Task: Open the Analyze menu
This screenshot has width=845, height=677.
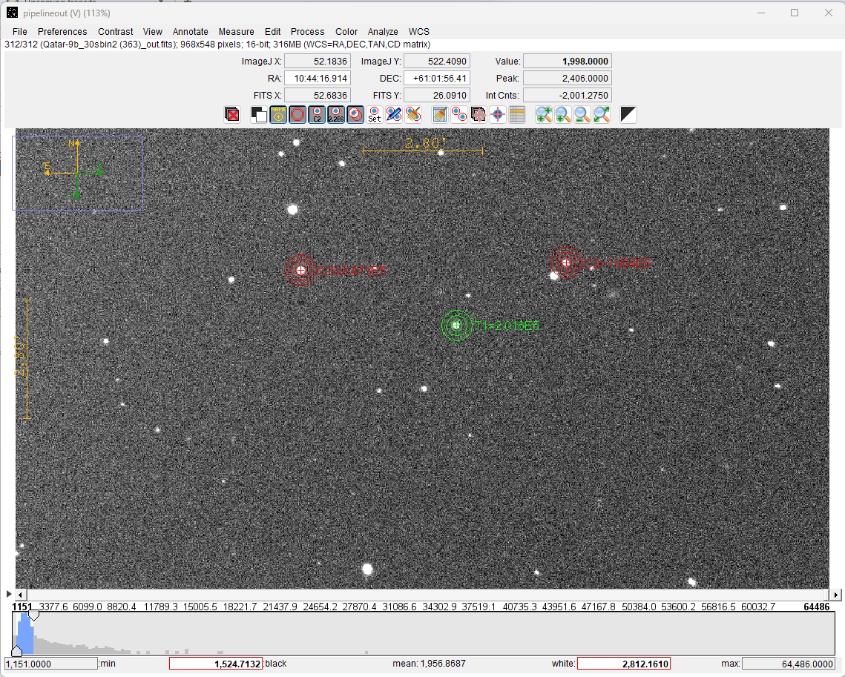Action: (x=383, y=32)
